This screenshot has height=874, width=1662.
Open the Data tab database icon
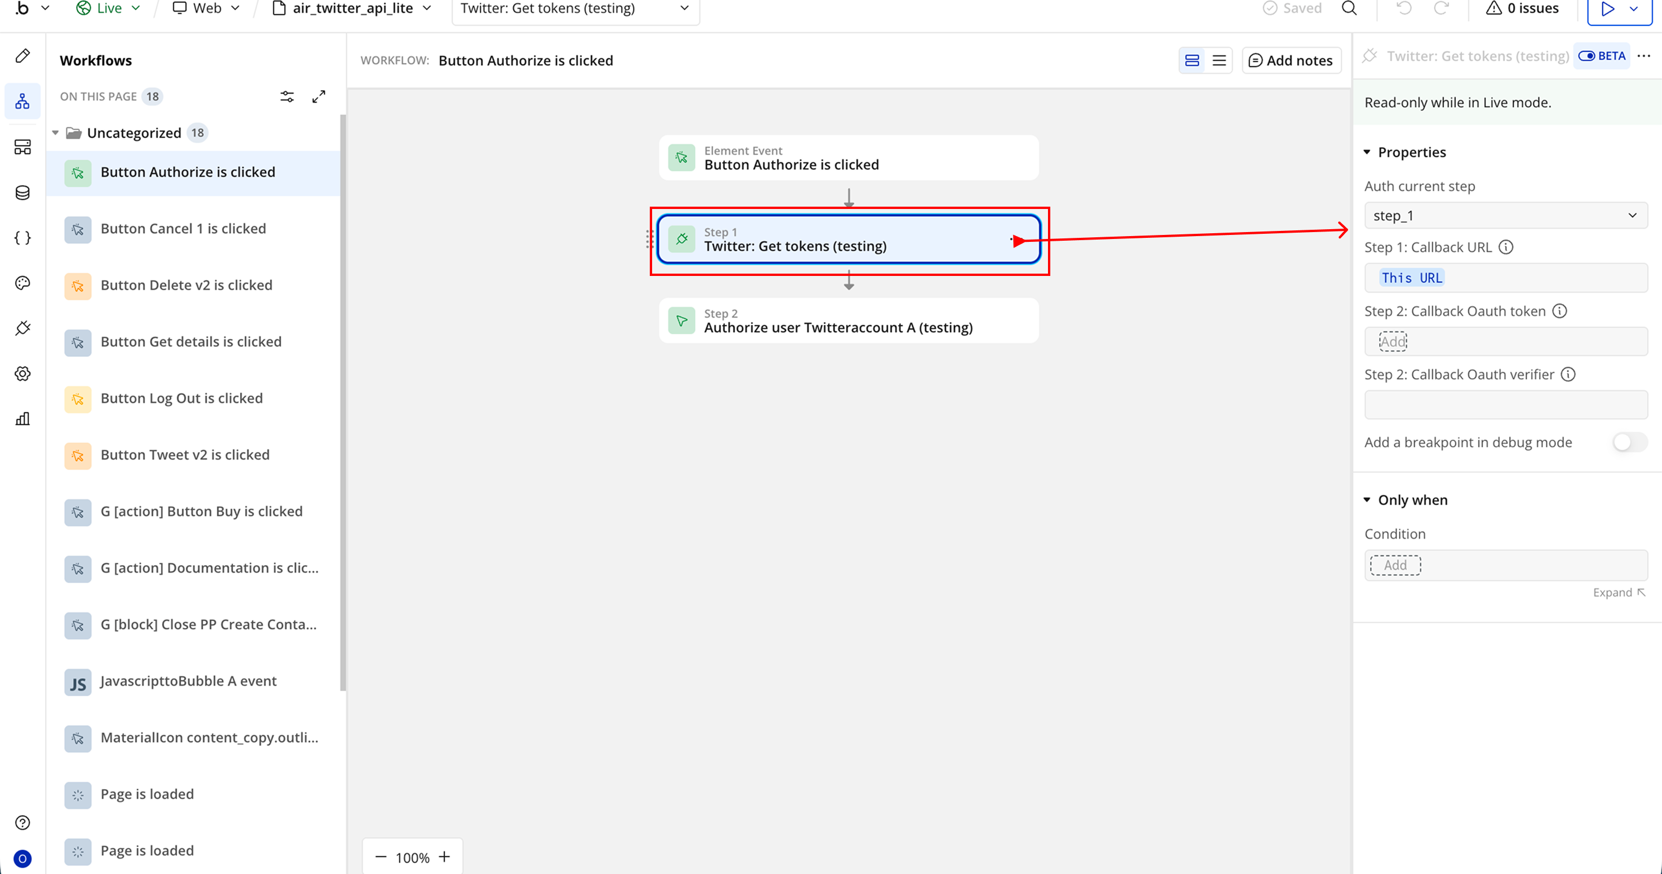23,192
